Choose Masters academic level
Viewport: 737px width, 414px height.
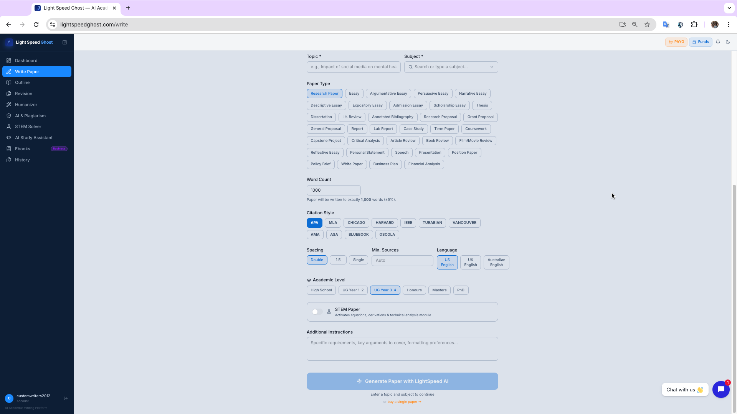click(439, 290)
